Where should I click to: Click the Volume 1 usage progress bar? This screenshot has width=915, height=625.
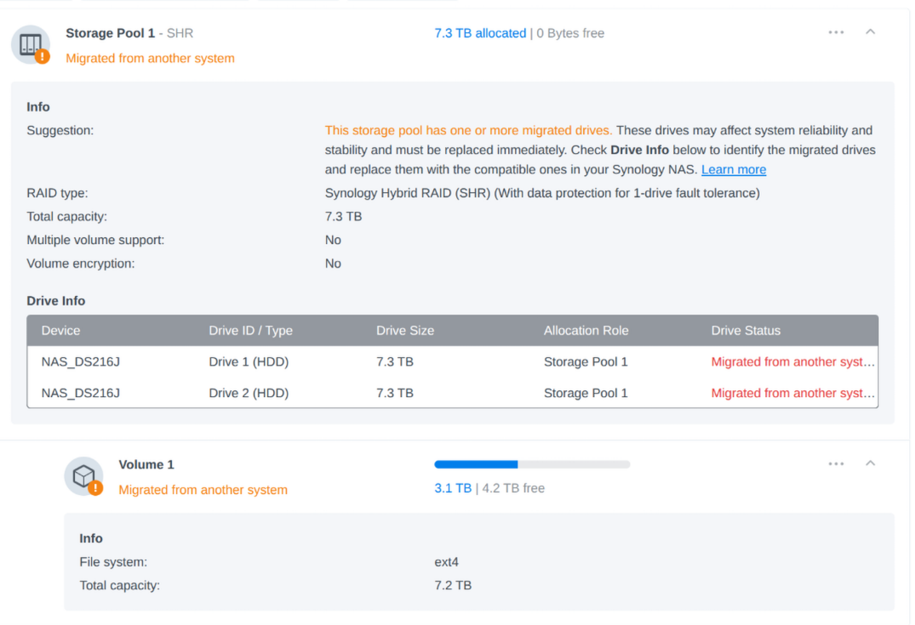[532, 464]
